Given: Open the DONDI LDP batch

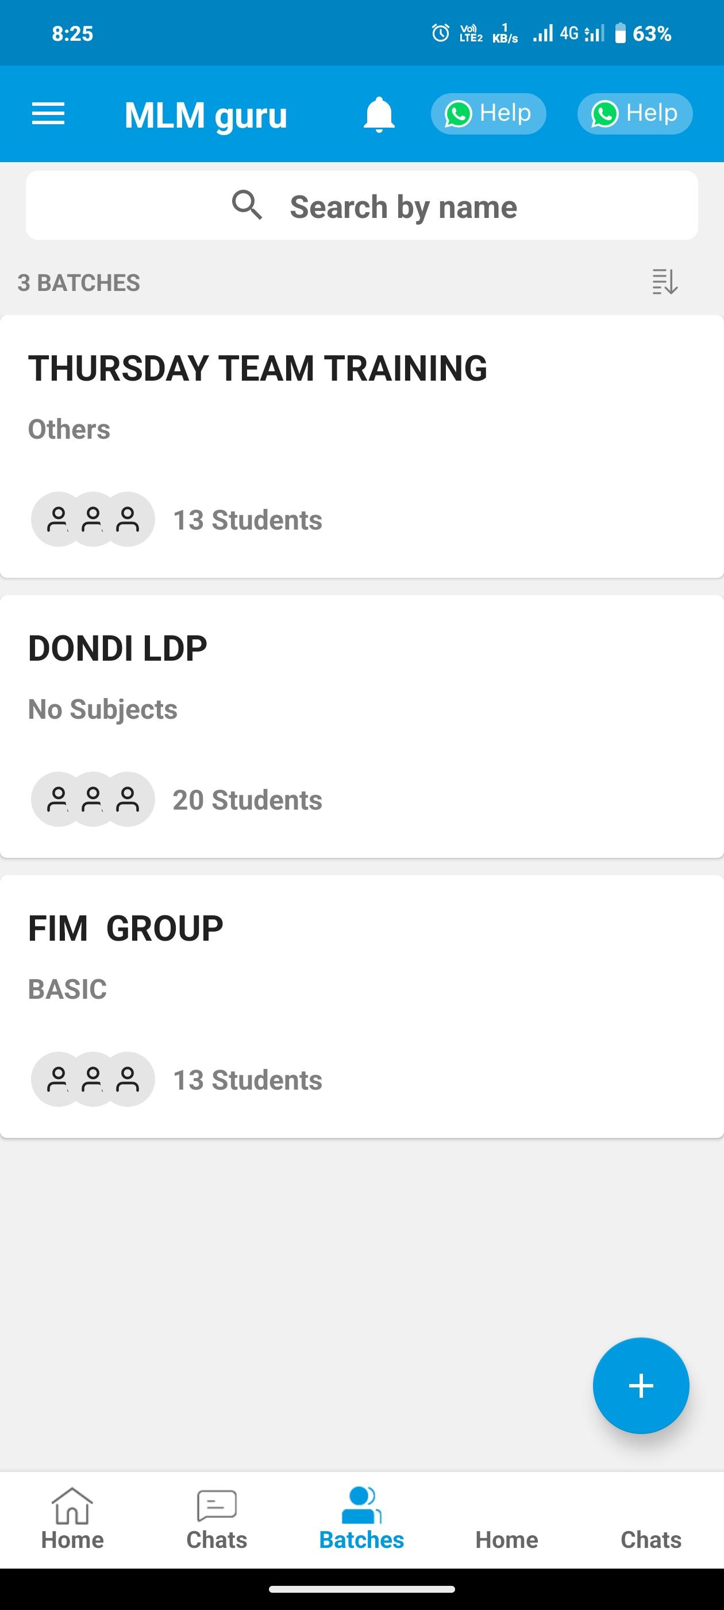Looking at the screenshot, I should (x=117, y=648).
